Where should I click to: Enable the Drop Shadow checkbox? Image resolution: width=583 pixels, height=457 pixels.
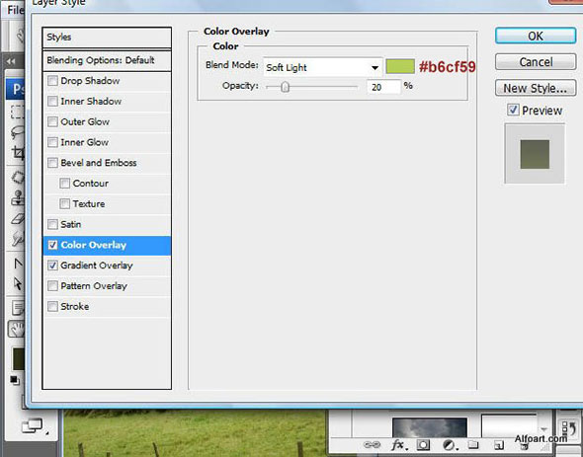click(52, 81)
